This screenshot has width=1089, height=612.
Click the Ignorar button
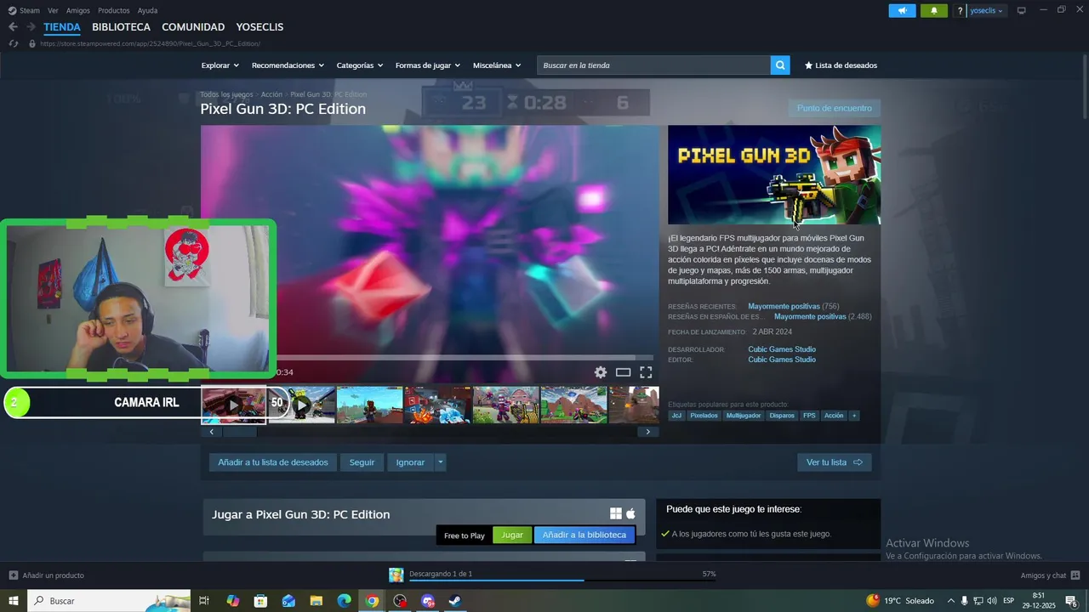(410, 462)
